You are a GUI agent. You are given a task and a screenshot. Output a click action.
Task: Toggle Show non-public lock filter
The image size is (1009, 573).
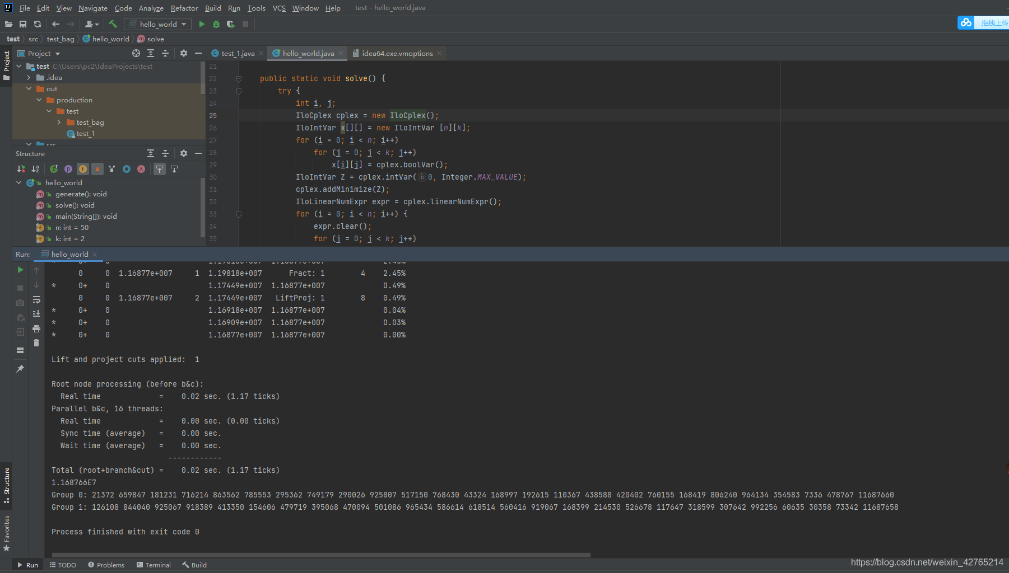(97, 169)
